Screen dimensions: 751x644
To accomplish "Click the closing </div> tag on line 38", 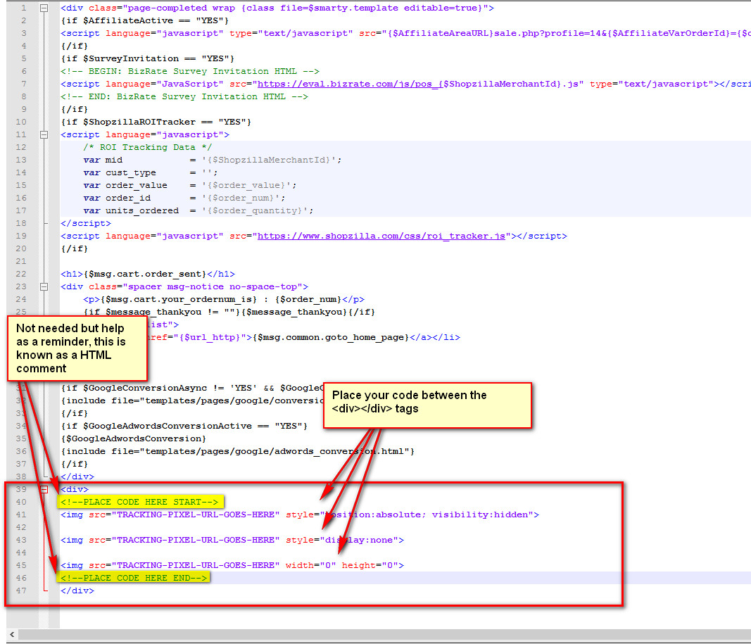I will (x=77, y=477).
